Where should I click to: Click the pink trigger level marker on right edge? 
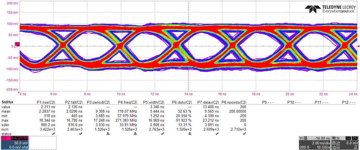pyautogui.click(x=358, y=46)
